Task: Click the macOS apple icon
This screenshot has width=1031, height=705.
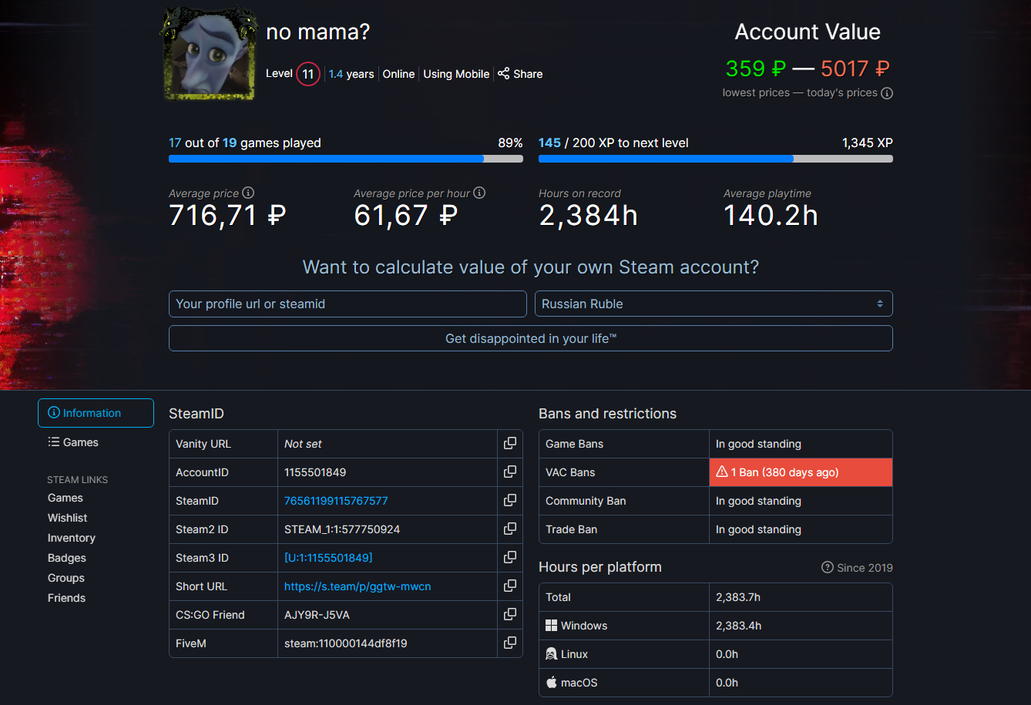Action: click(x=551, y=683)
